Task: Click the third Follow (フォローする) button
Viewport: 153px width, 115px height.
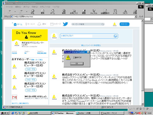Action: (x=31, y=90)
